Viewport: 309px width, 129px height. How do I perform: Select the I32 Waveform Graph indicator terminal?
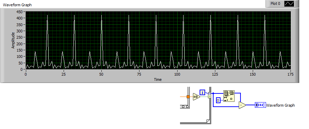[x=260, y=105]
